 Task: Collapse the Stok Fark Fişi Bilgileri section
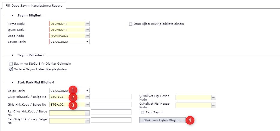[x=13, y=82]
